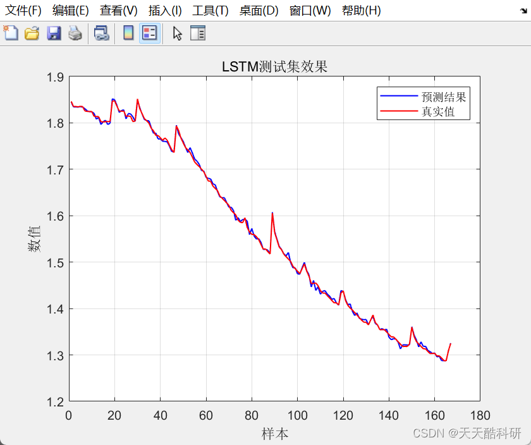Click the y-axis tick label 1.5
Image resolution: width=531 pixels, height=445 pixels.
[55, 263]
